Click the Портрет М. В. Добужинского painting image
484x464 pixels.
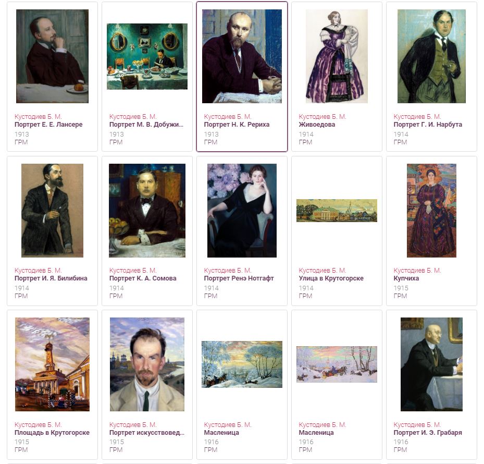[x=147, y=56]
